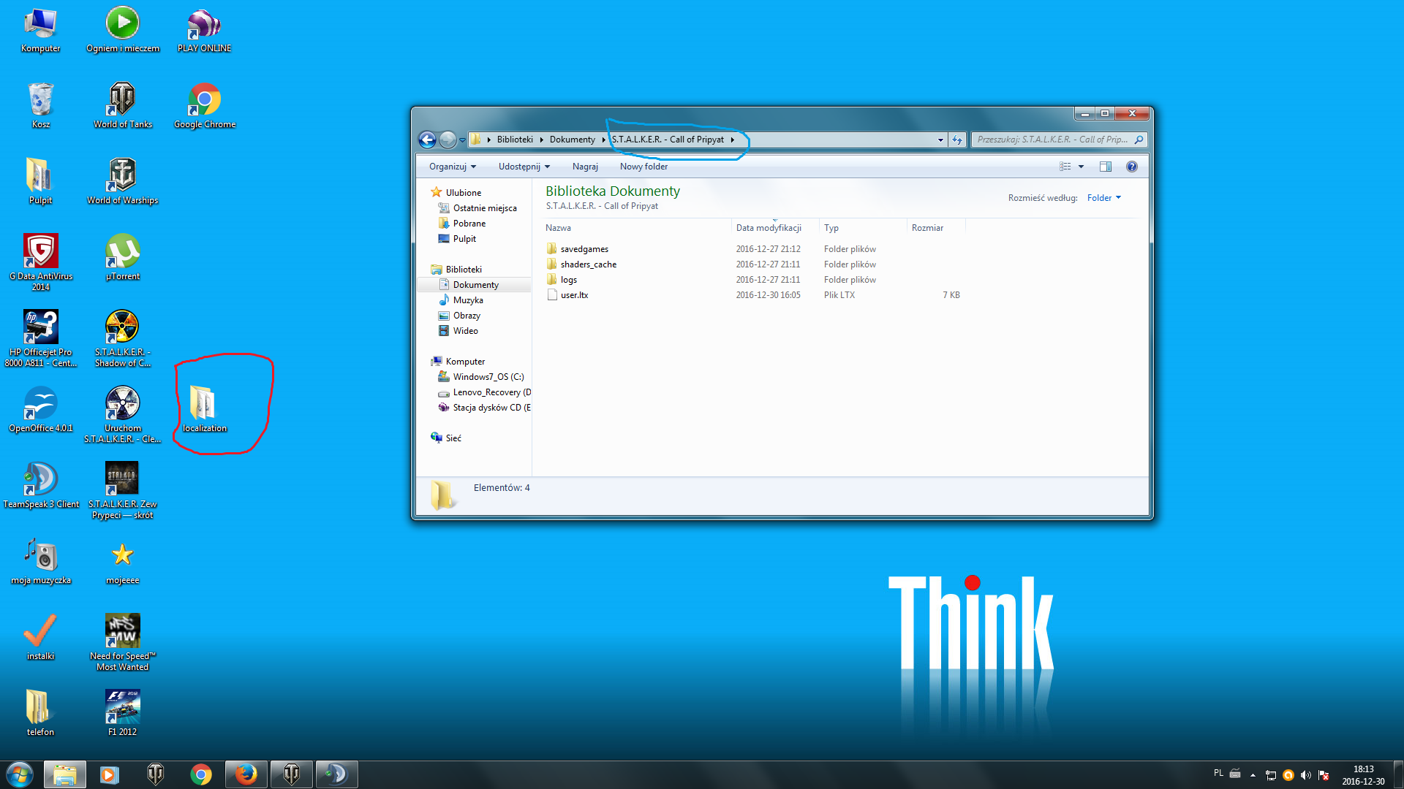Click Firefox in the taskbar

click(246, 774)
